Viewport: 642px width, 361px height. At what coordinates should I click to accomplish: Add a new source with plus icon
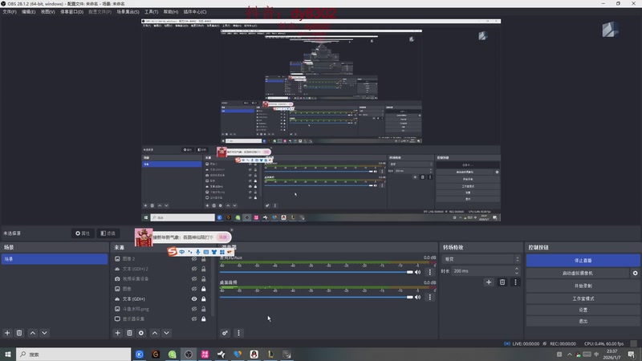pyautogui.click(x=117, y=333)
